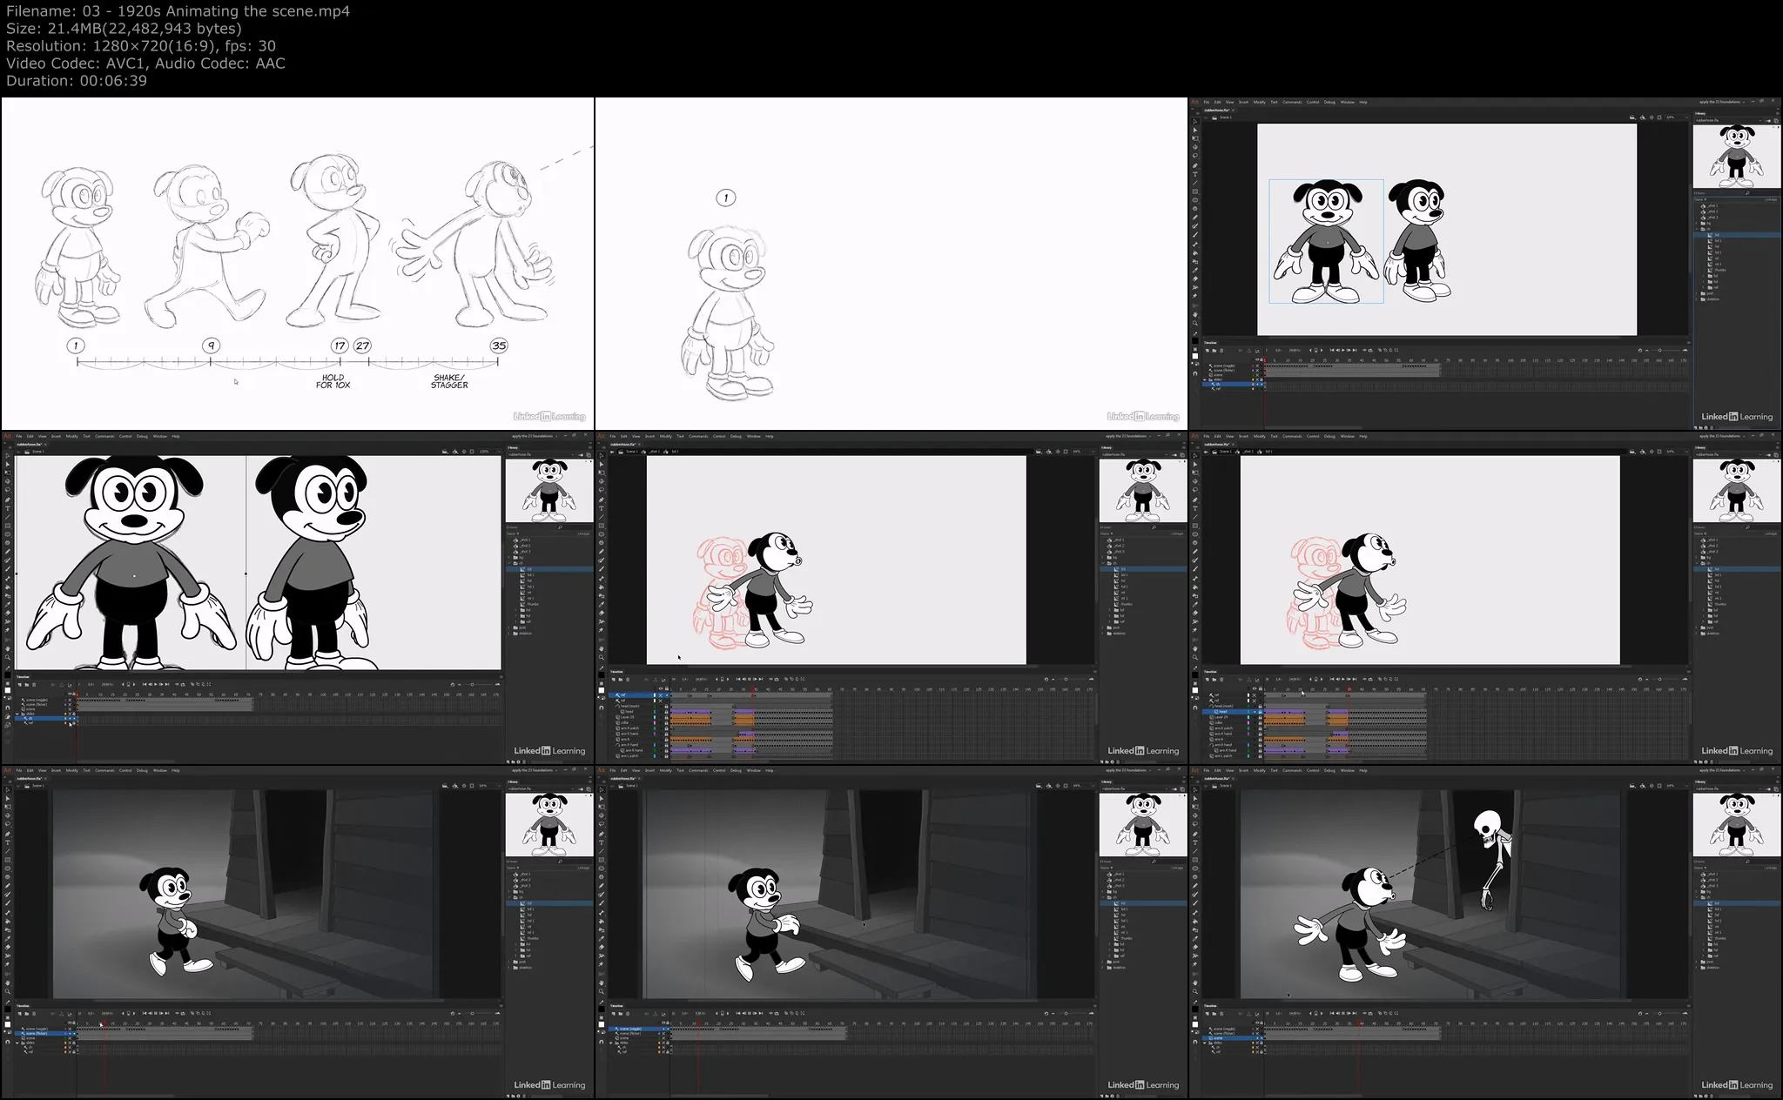Open Library Name column sort arrow in two-dogs frame
Viewport: 1783px width, 1100px height.
[x=1706, y=199]
